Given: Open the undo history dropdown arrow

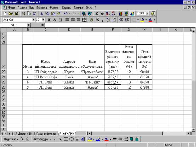Looking at the screenshot, I should point(70,13).
